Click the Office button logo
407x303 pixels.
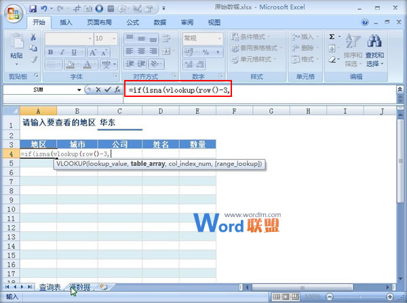(14, 14)
